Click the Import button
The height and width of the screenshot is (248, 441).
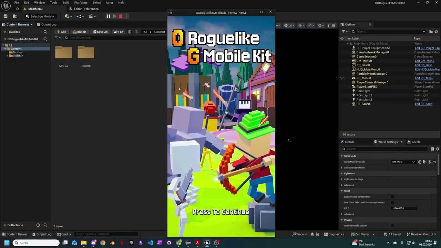[x=80, y=32]
